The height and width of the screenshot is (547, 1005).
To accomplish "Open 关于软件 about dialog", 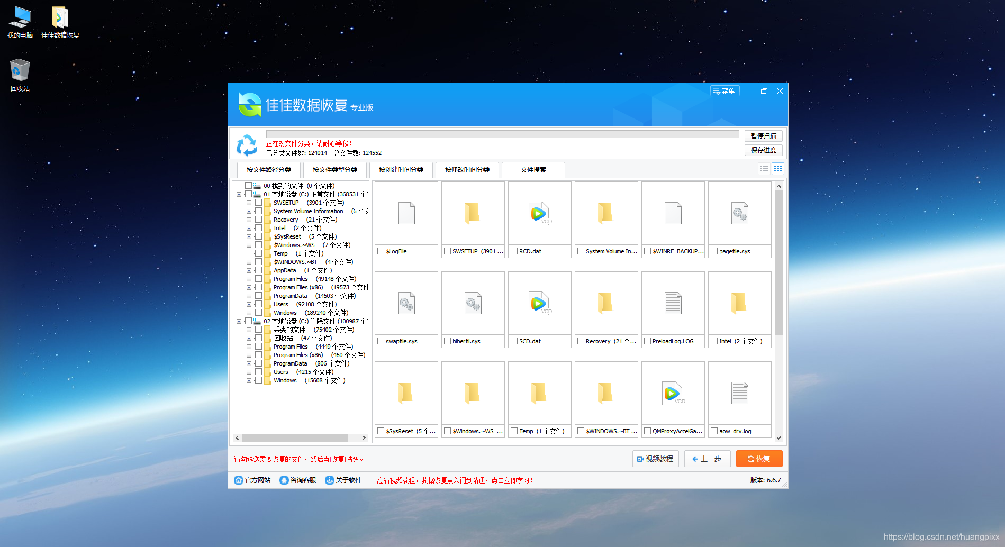I will (343, 480).
